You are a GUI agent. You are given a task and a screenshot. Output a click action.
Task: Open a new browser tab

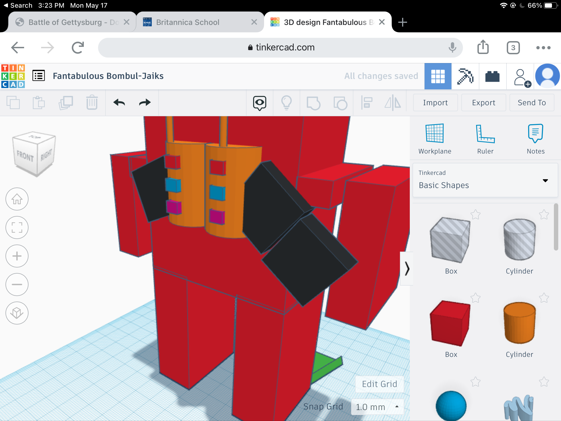point(402,22)
